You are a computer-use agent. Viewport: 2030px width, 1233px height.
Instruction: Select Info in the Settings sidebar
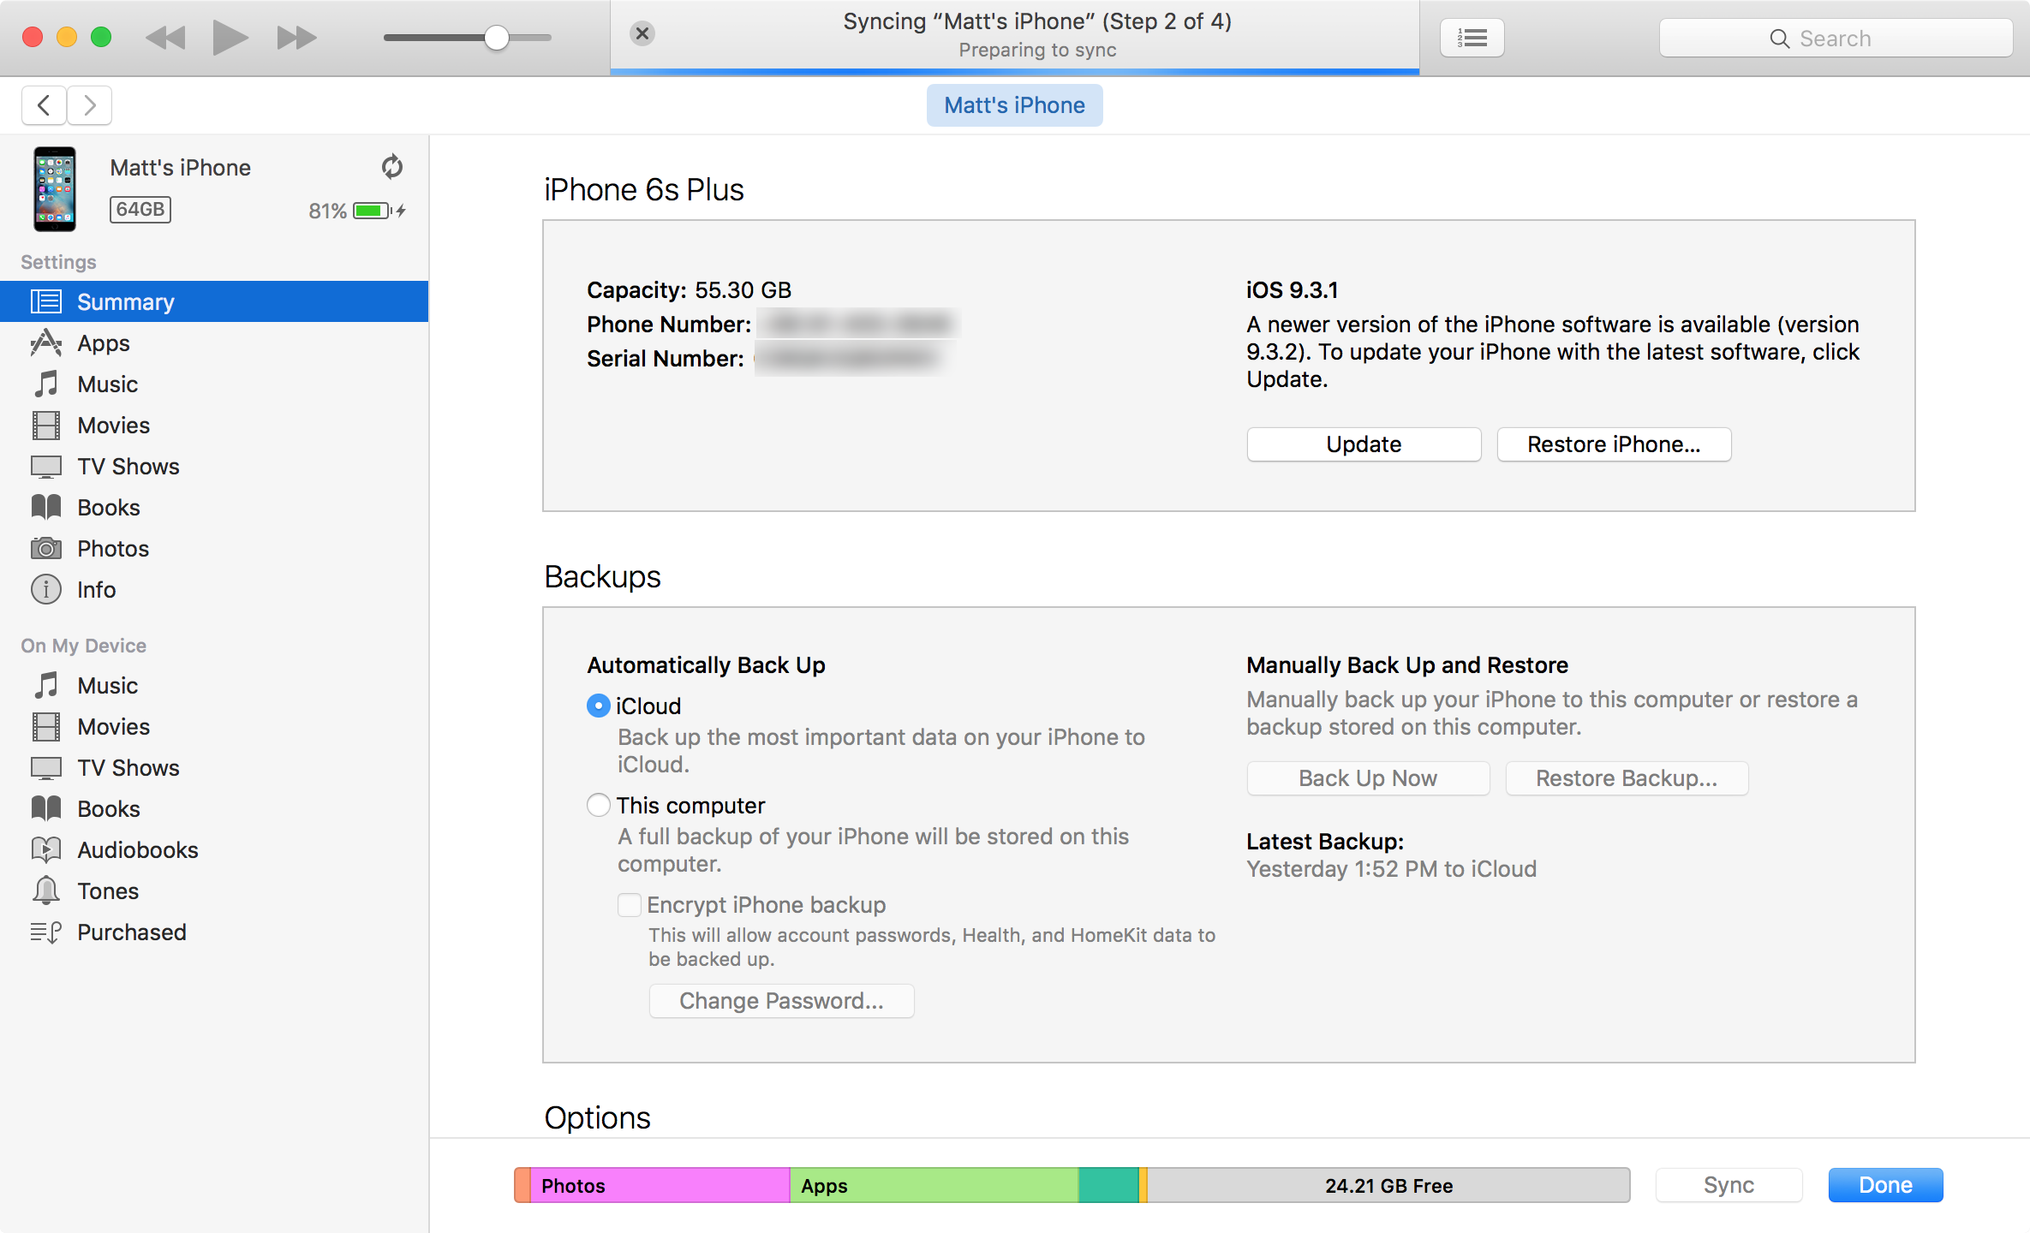pyautogui.click(x=96, y=590)
